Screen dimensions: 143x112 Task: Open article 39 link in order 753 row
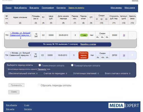click(x=124, y=35)
